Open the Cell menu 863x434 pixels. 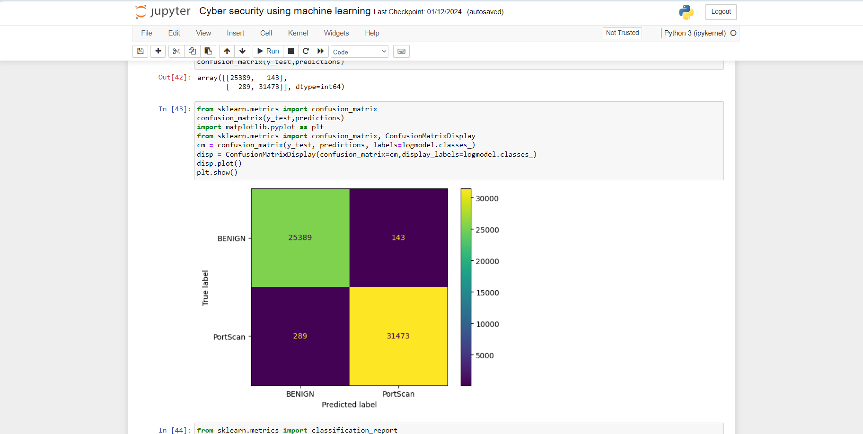[266, 33]
